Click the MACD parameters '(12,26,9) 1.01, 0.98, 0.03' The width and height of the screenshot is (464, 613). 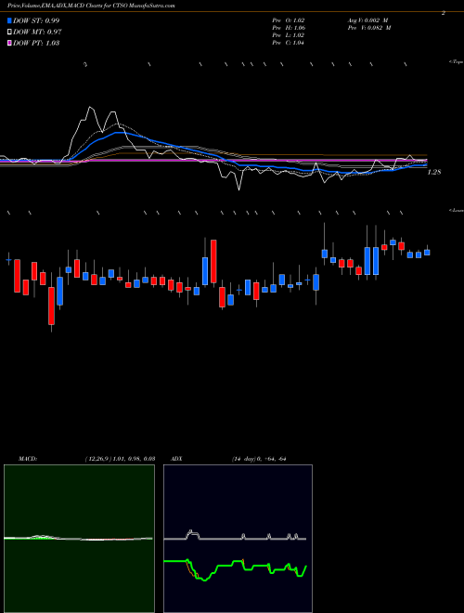(x=120, y=459)
